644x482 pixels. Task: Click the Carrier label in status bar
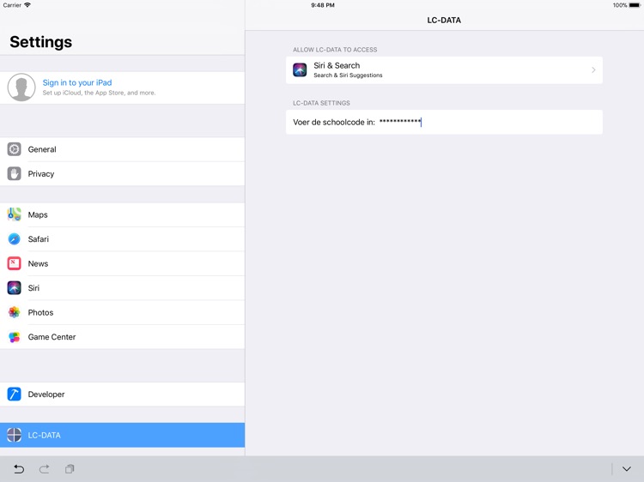pyautogui.click(x=12, y=5)
